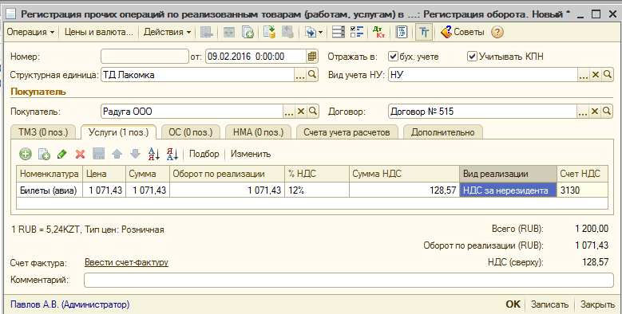Toggle the бух. учете checkbox
The width and height of the screenshot is (622, 314).
(x=393, y=57)
